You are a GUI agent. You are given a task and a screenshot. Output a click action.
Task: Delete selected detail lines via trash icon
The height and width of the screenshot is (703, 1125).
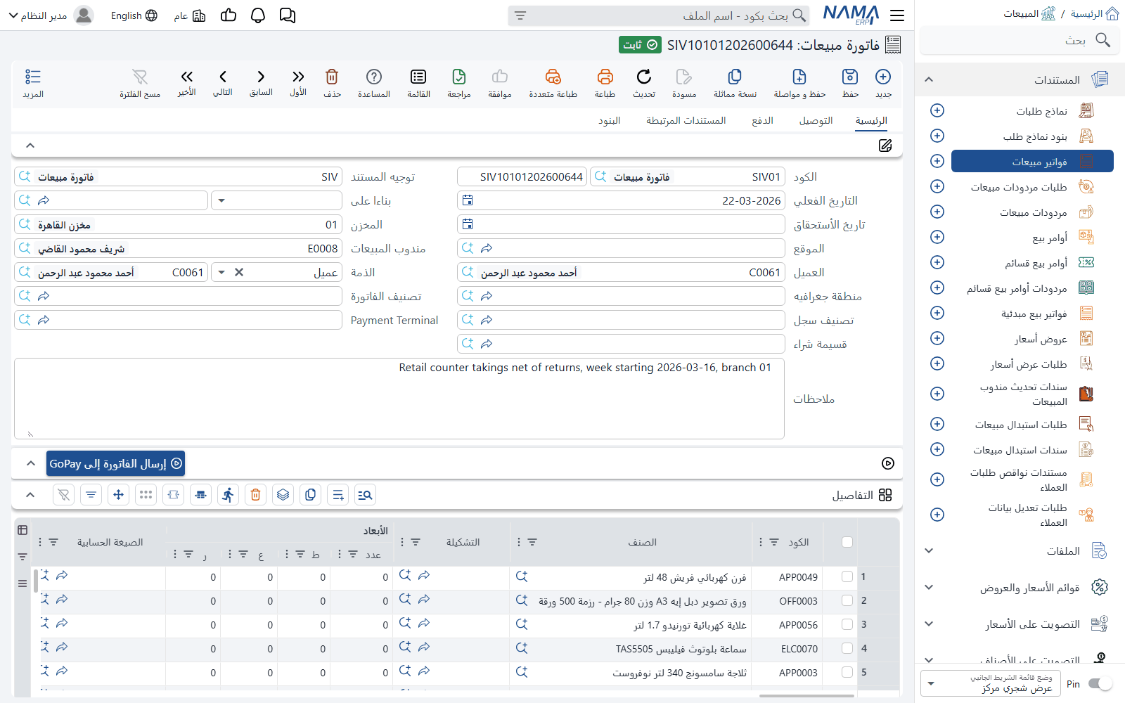pos(255,495)
